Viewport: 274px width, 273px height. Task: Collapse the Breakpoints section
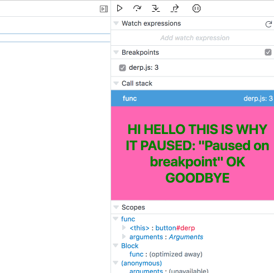(x=116, y=52)
